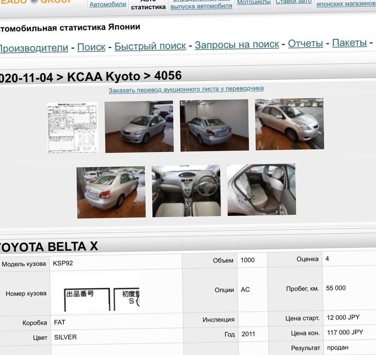Viewport: 376px width, 355px height.
Task: Open the японских магазинов tab
Action: pyautogui.click(x=346, y=4)
